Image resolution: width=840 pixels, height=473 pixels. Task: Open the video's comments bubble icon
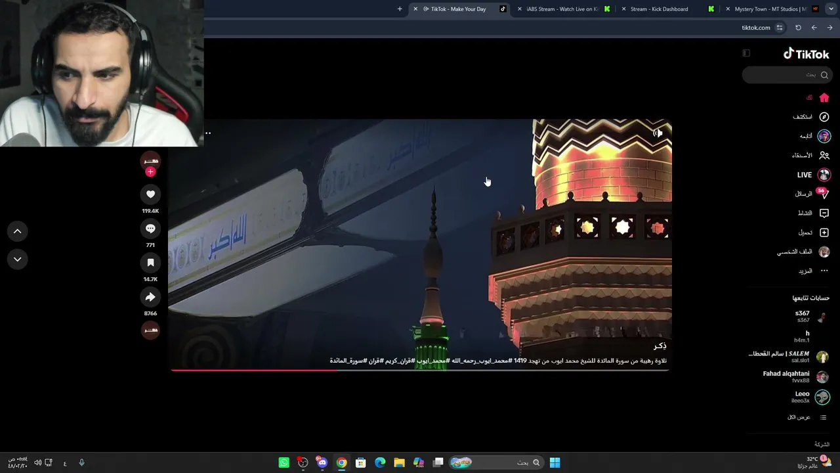(150, 229)
